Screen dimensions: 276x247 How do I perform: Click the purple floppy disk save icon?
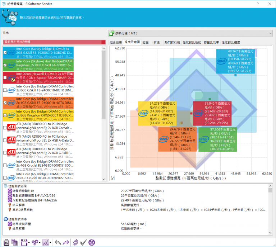tap(24, 243)
